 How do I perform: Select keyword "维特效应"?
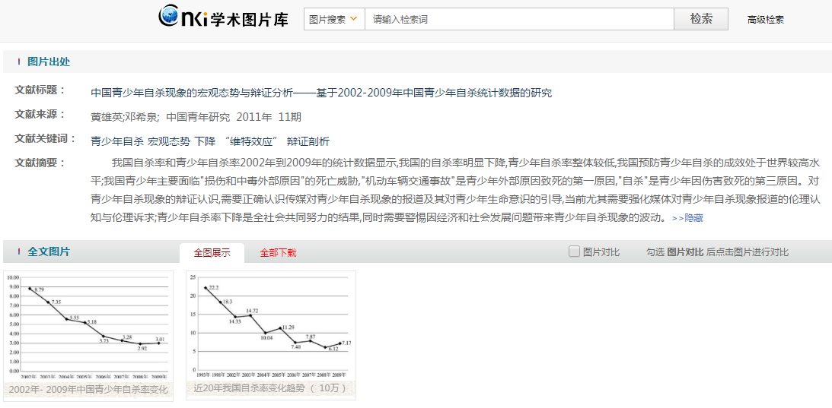pos(251,141)
